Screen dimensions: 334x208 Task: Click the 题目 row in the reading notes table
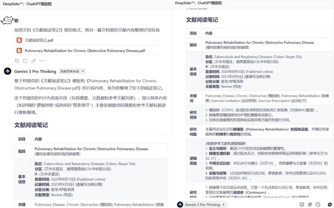click(x=23, y=151)
